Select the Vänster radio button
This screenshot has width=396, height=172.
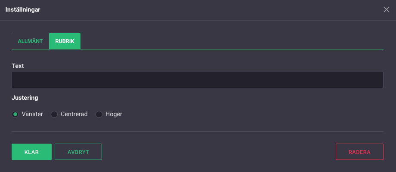15,114
